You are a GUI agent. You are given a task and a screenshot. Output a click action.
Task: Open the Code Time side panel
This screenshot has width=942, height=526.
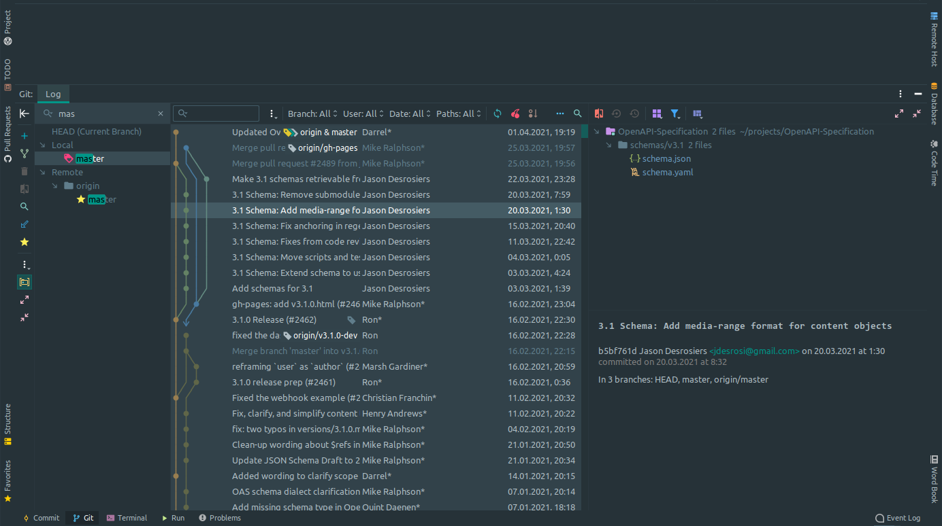click(934, 162)
